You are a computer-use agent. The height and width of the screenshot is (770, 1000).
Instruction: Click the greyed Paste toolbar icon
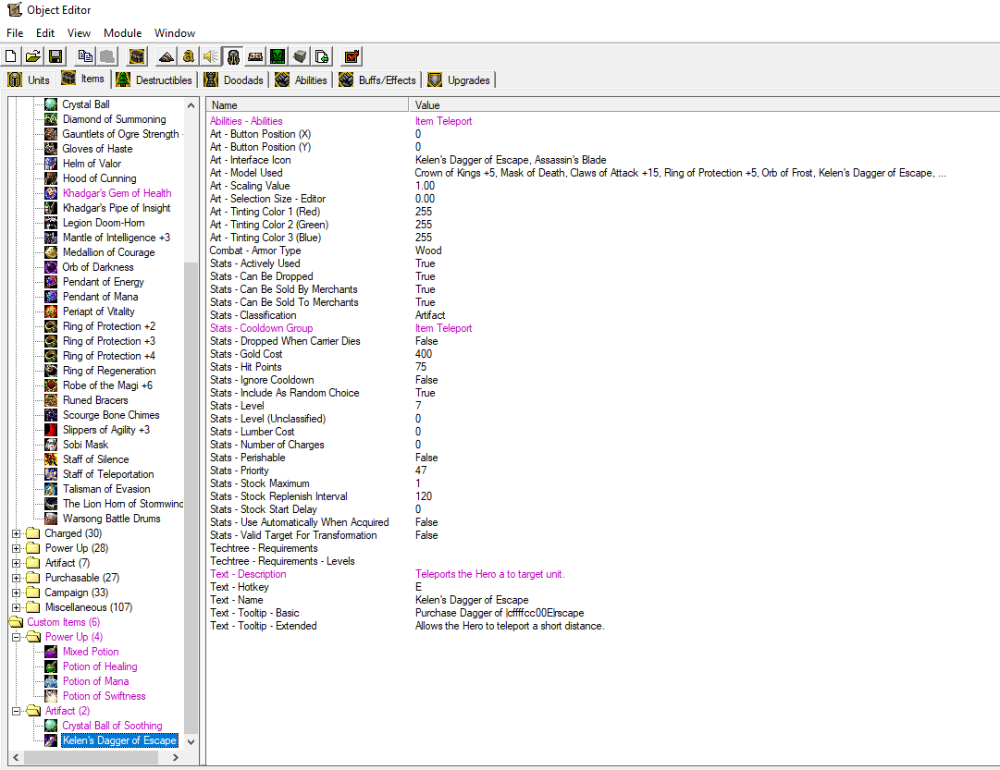(107, 56)
